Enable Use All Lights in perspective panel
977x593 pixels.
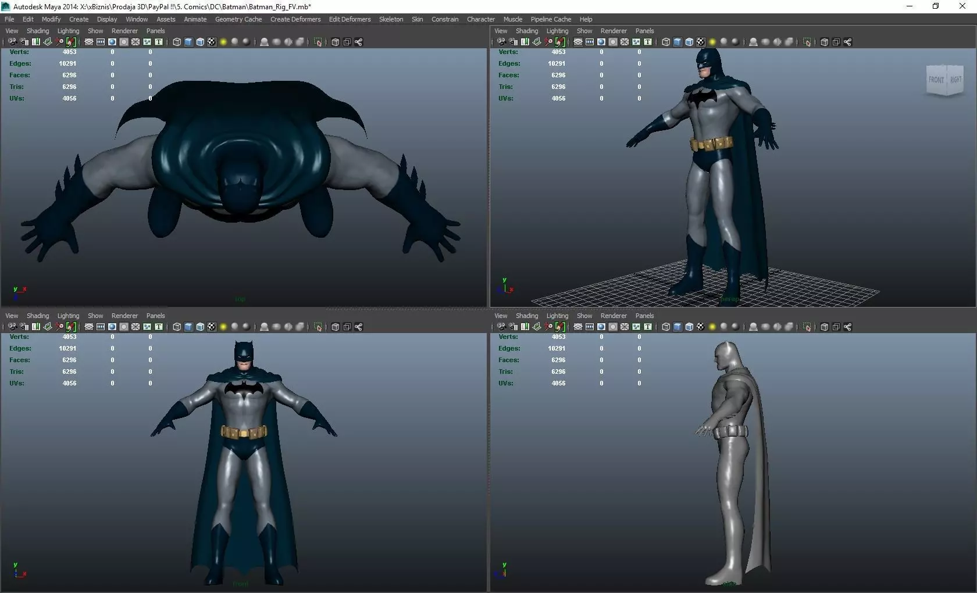[x=712, y=42]
